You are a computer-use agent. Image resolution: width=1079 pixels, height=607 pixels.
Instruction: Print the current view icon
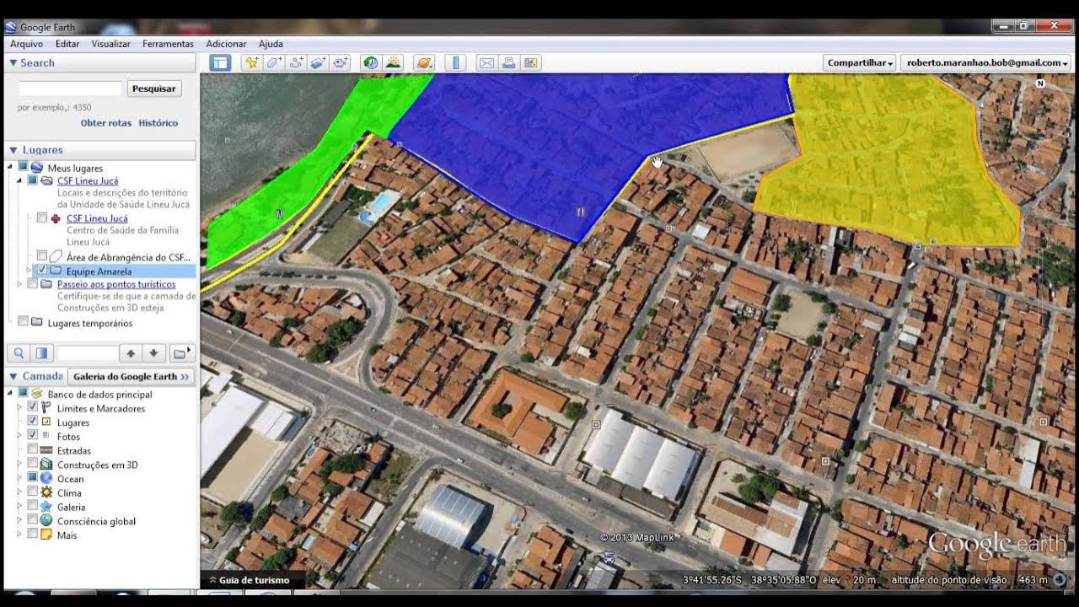[508, 62]
